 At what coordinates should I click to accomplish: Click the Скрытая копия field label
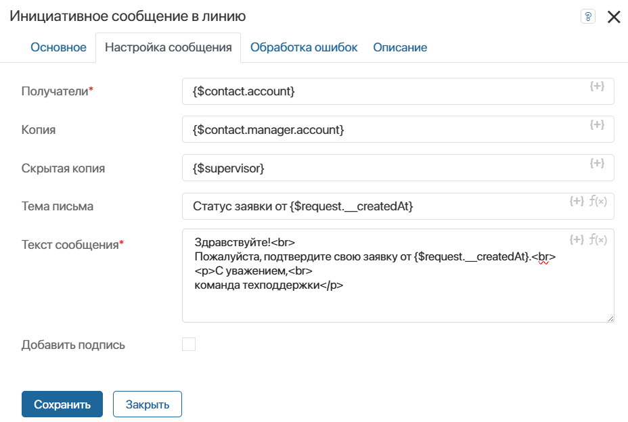[64, 168]
